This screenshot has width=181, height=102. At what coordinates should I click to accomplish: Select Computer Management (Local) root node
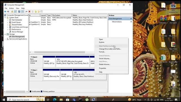click(17, 15)
